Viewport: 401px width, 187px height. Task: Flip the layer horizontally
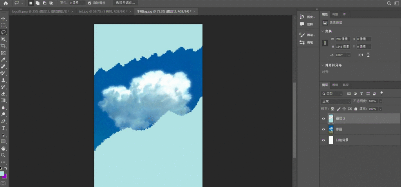[x=361, y=55]
